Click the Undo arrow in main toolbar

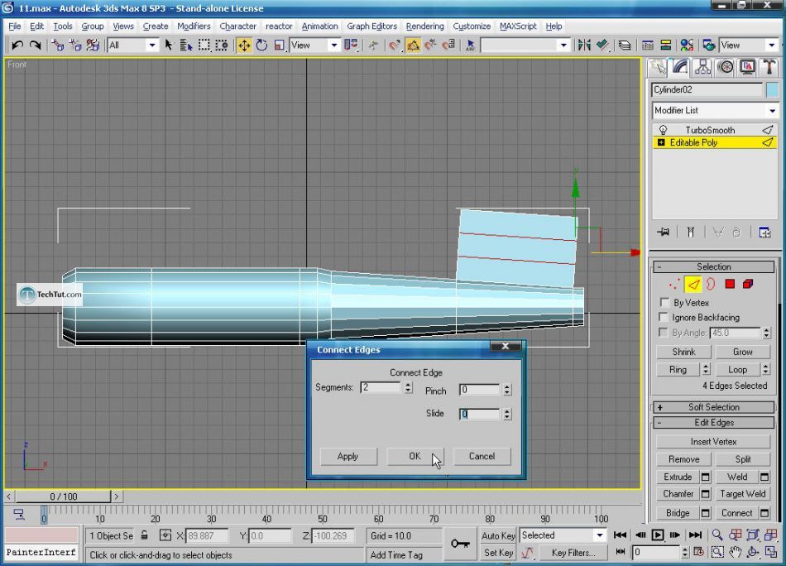[17, 46]
